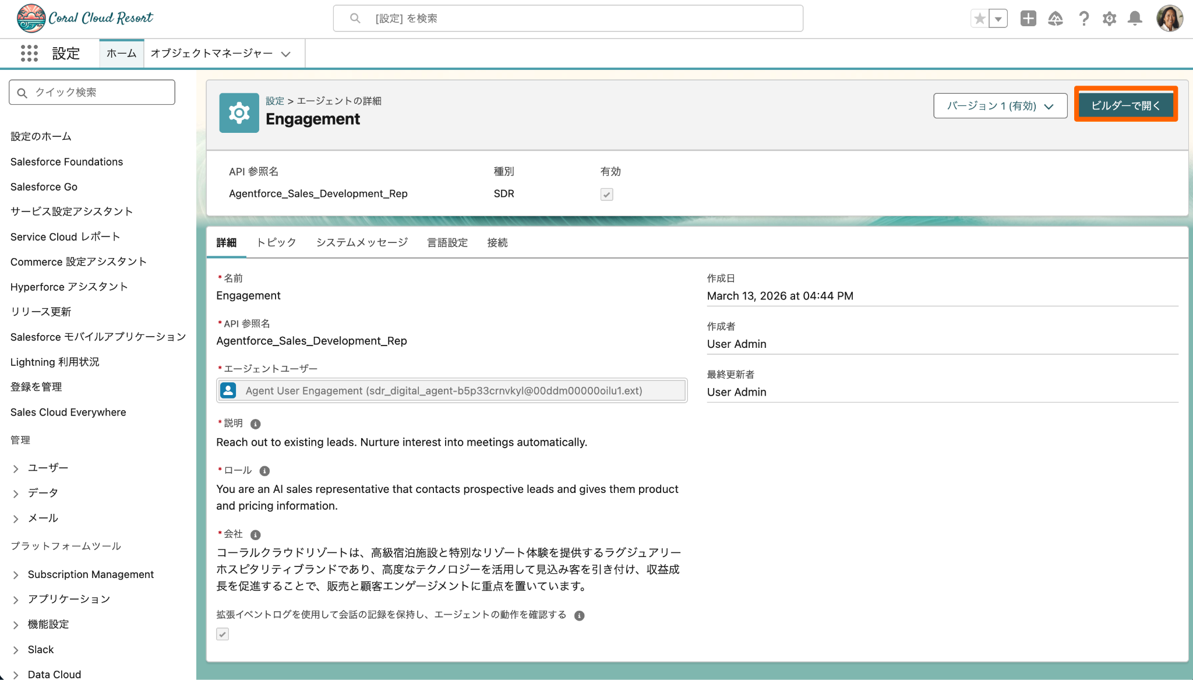
Task: Click the 設定 breadcrumb link
Action: [274, 101]
